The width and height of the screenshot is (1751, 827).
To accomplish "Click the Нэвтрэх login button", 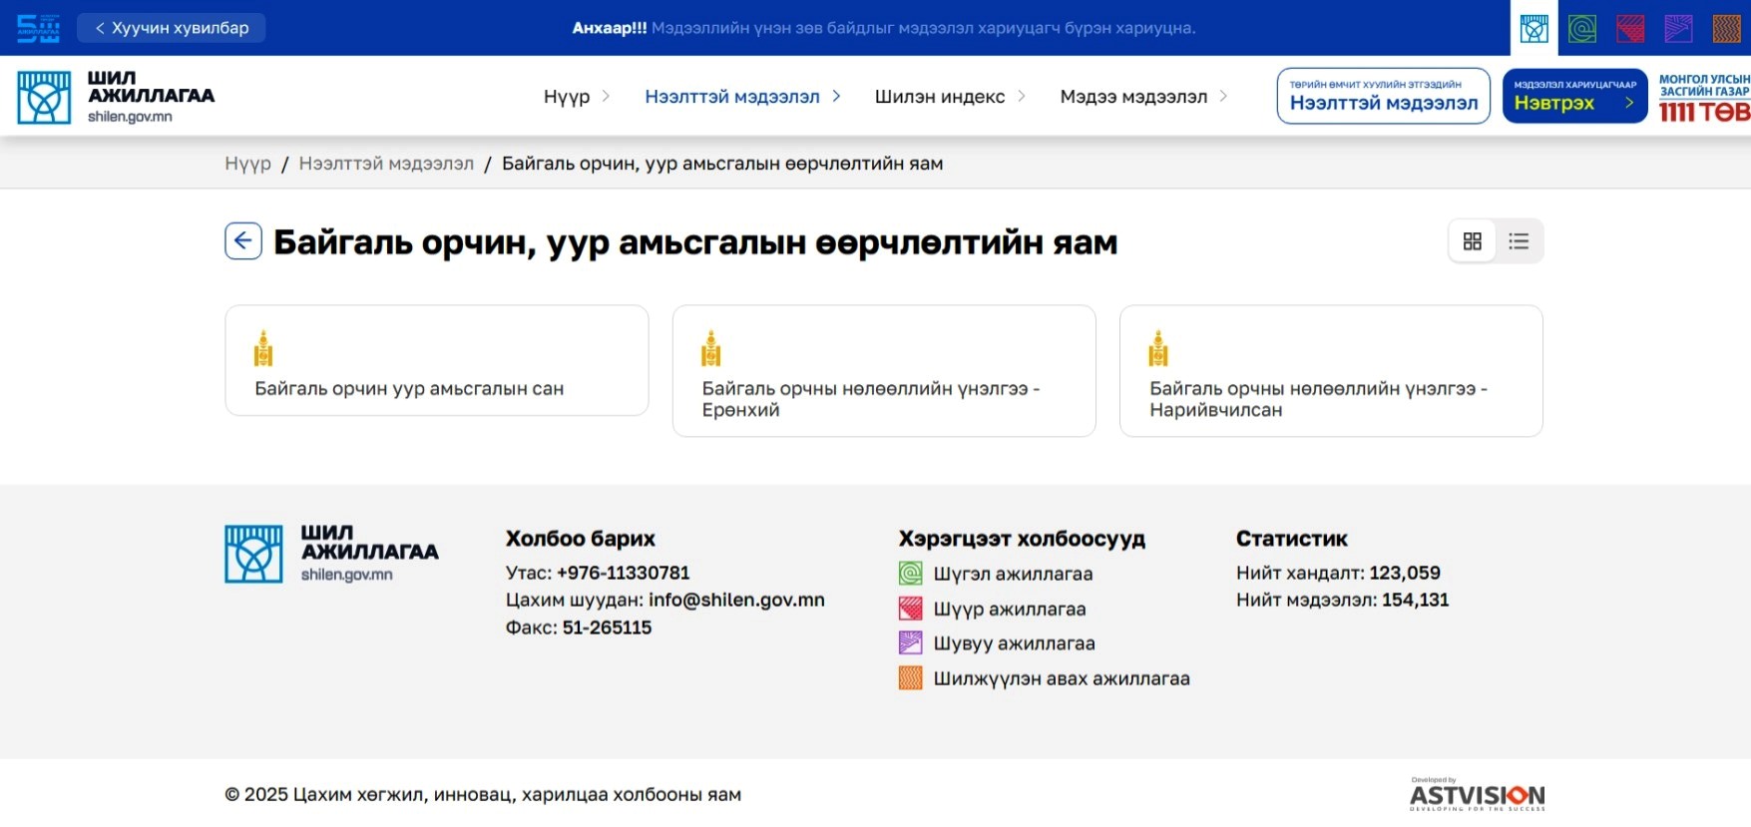I will tap(1573, 97).
